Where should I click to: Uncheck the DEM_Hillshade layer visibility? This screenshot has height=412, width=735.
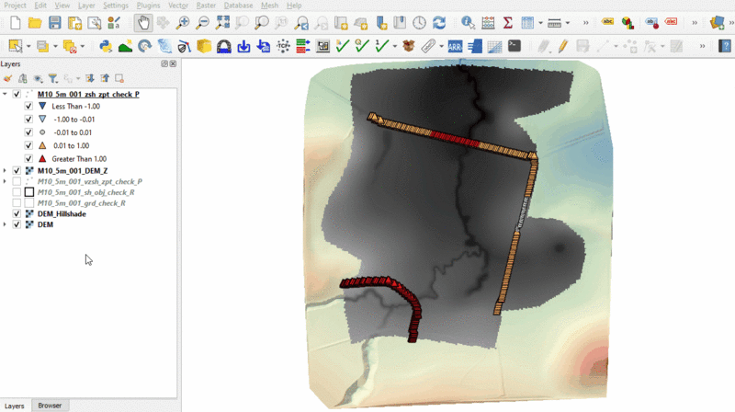coord(17,213)
